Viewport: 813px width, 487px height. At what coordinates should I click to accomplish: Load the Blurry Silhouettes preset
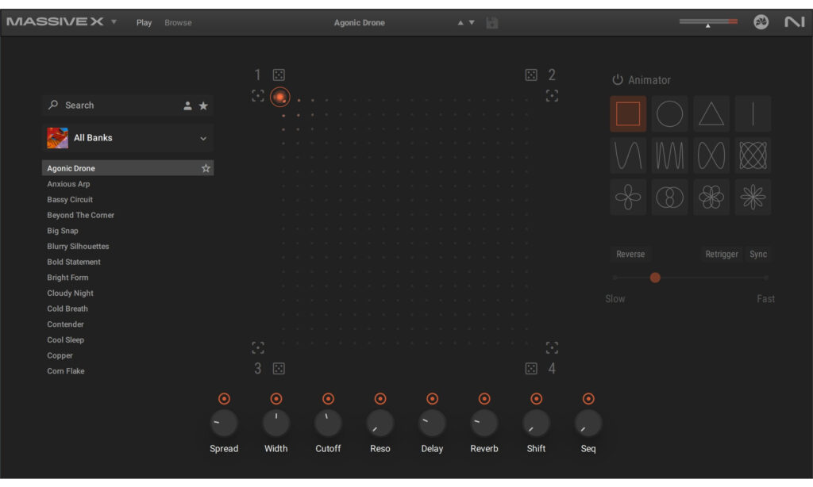pyautogui.click(x=77, y=246)
